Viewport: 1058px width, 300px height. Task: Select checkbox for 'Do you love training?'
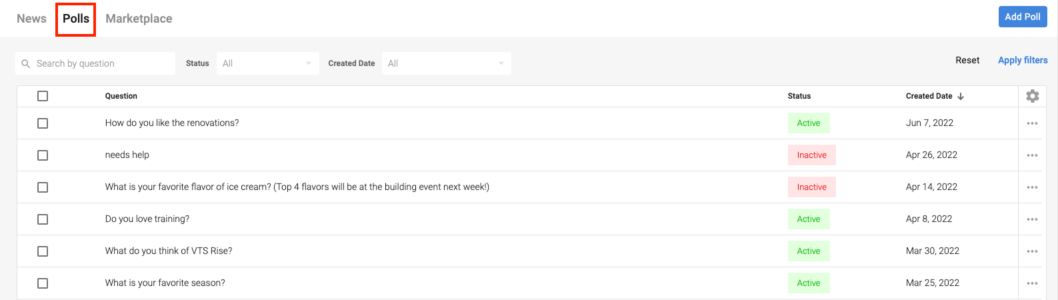[x=43, y=219]
